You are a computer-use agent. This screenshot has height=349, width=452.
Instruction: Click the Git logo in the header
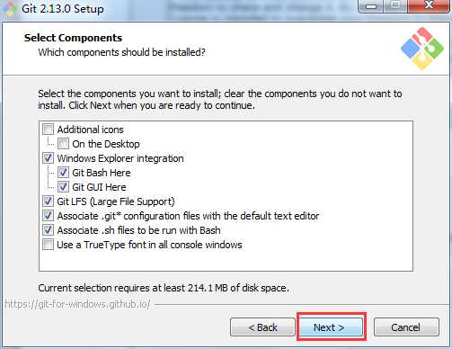coord(422,49)
